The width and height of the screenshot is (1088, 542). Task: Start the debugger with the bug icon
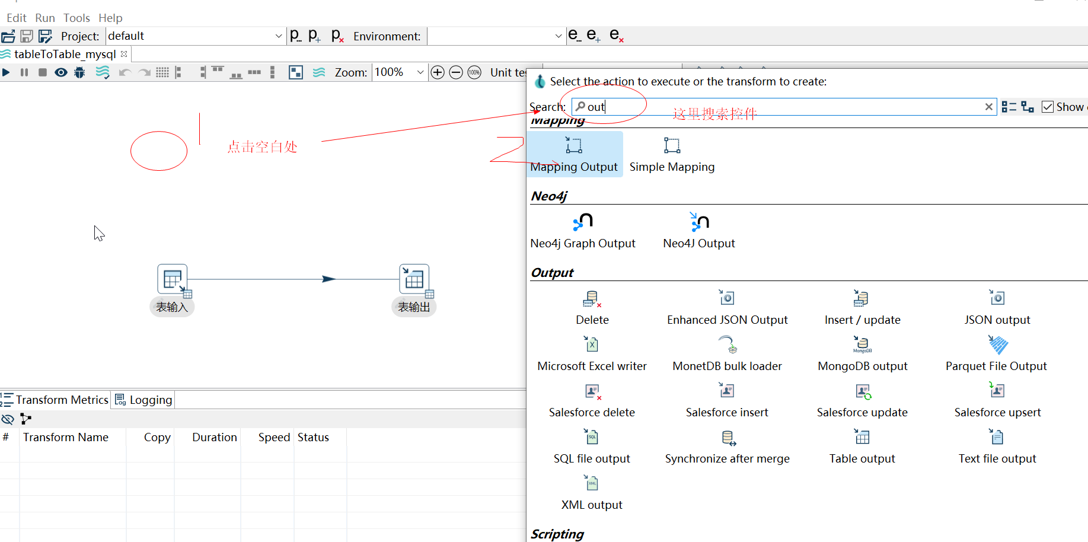pyautogui.click(x=79, y=72)
